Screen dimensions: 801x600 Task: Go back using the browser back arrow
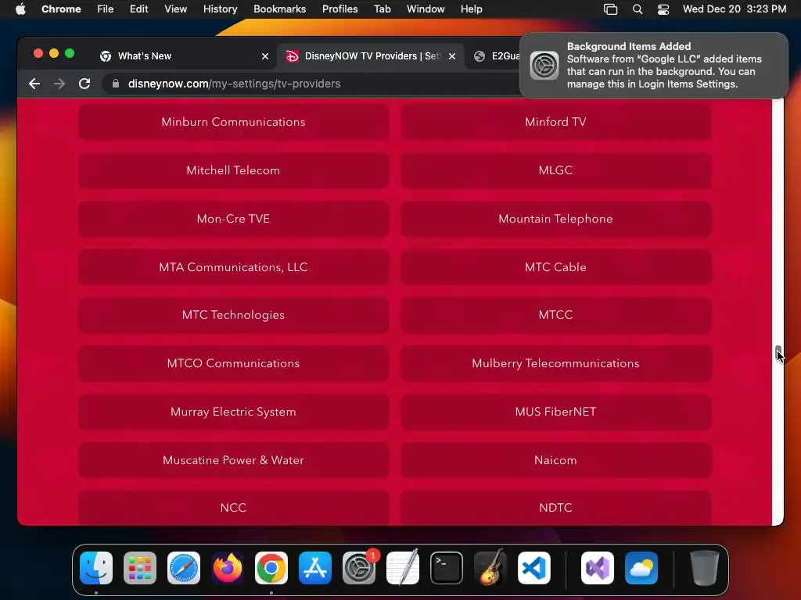[x=34, y=84]
